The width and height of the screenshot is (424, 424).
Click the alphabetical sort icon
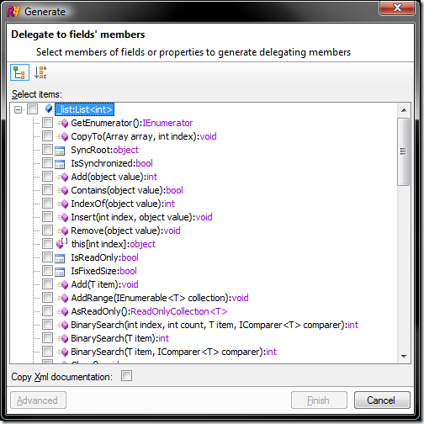point(40,72)
